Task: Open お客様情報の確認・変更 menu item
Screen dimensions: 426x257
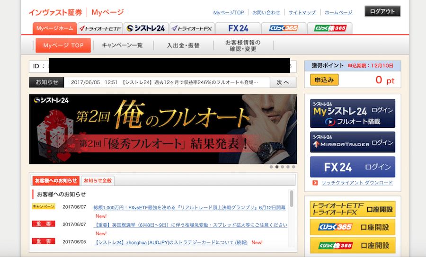Action: [x=243, y=45]
